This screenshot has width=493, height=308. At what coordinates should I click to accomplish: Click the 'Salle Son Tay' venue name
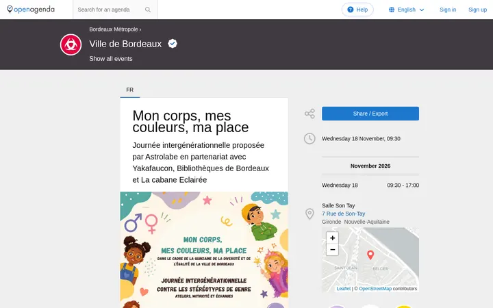click(x=338, y=205)
